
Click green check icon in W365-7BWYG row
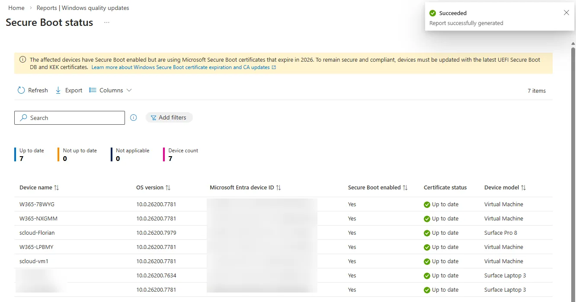coord(427,204)
